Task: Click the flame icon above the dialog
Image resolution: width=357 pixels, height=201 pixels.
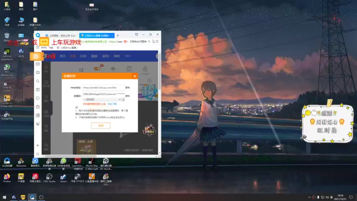Action: 145,69
